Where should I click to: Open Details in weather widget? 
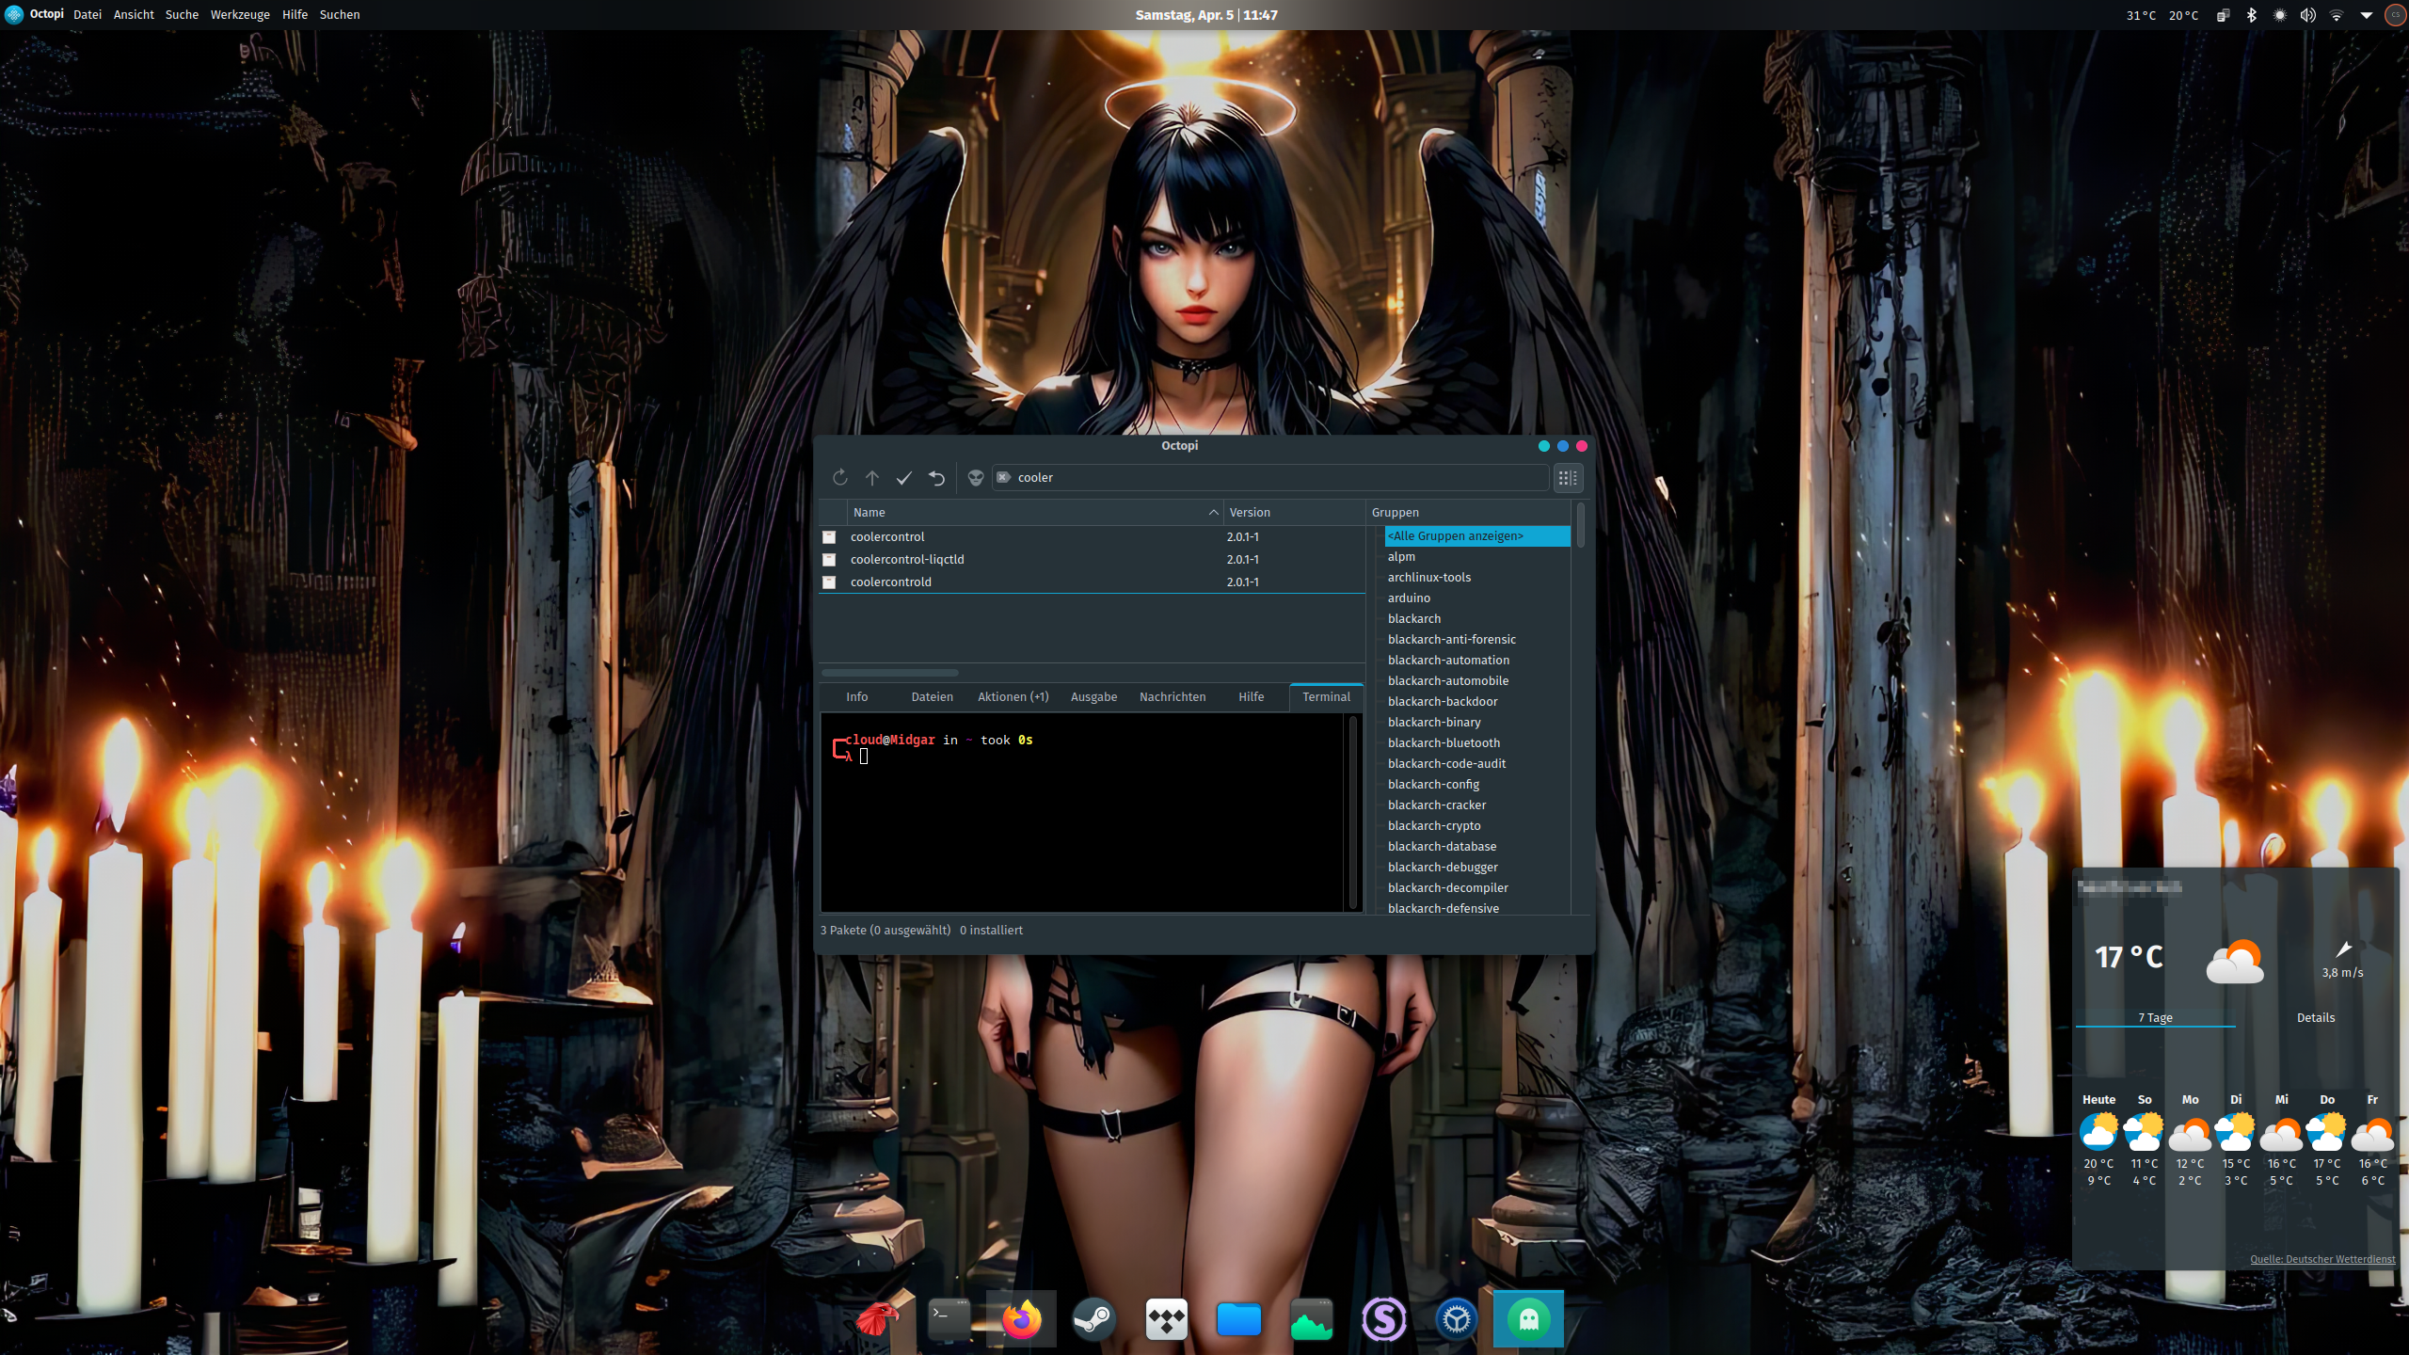[x=2315, y=1018]
